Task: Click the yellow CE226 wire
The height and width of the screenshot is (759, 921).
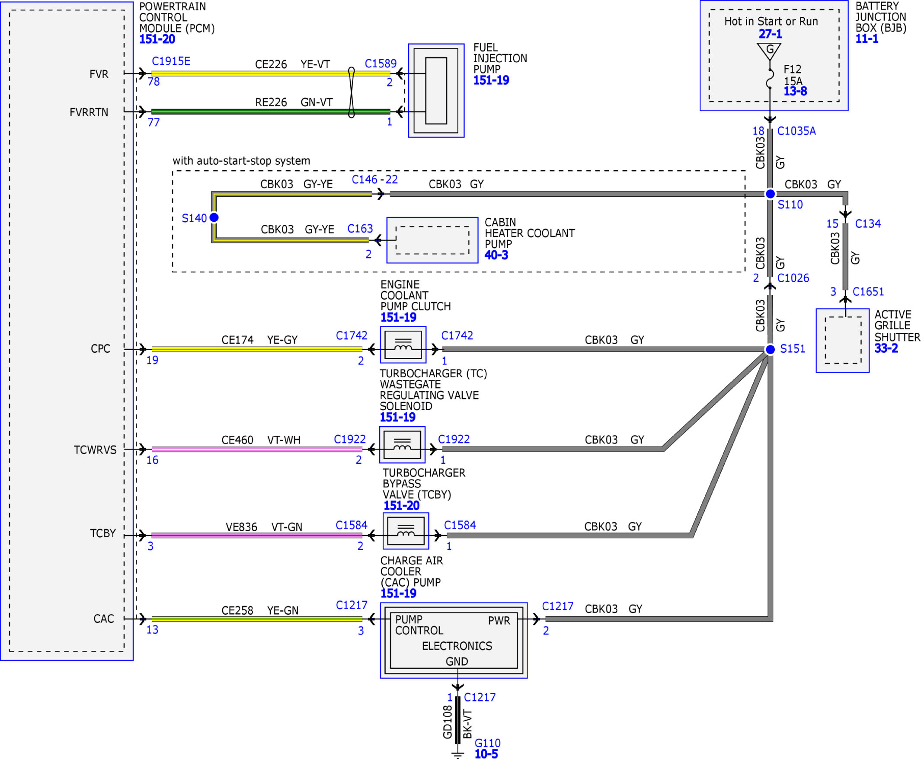Action: coord(271,73)
